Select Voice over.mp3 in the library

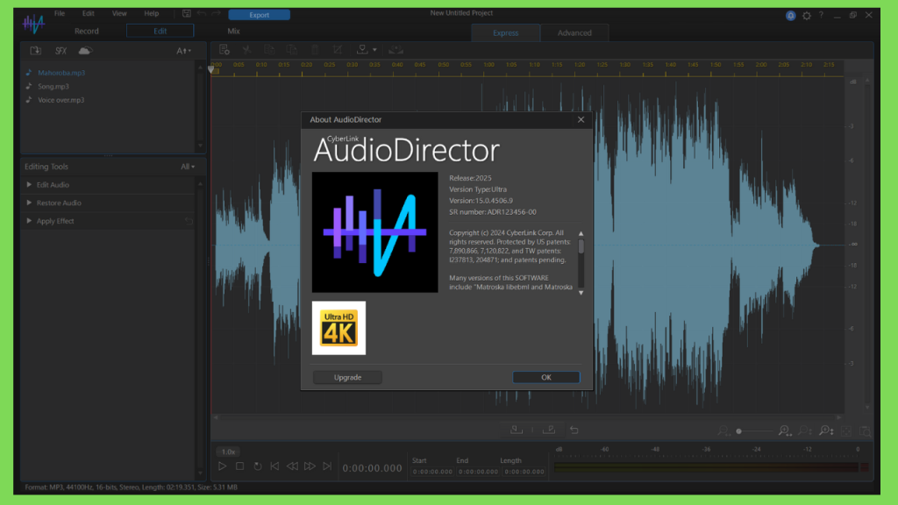point(61,100)
